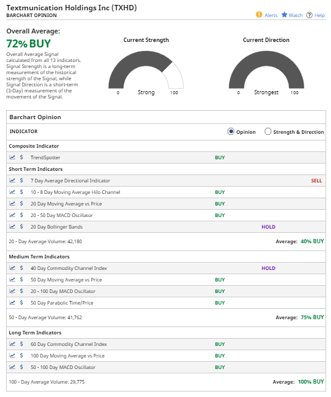331x397 pixels.
Task: Click HOLD opinion for 40 Day Commodity Channel Index
Action: (x=268, y=268)
